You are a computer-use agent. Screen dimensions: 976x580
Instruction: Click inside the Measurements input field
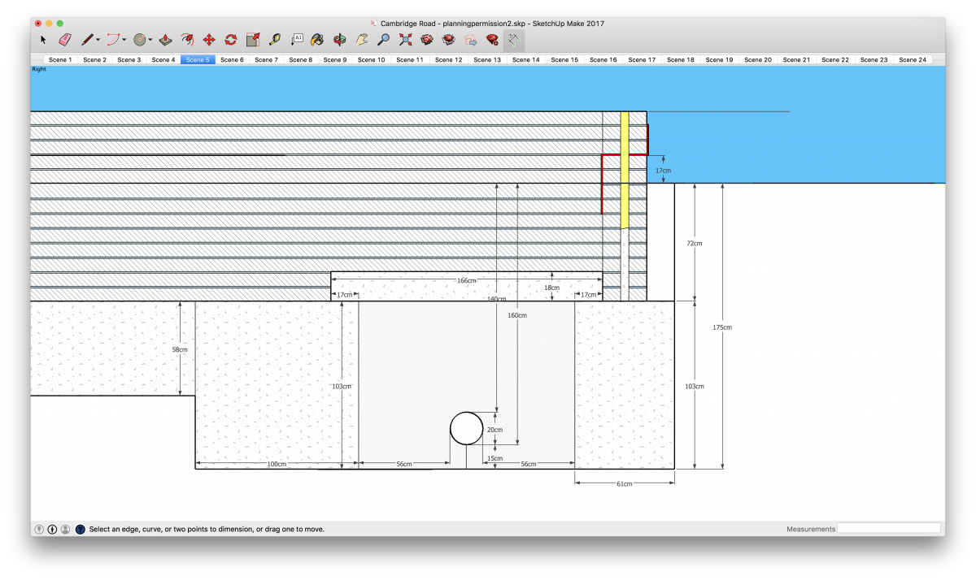(890, 528)
